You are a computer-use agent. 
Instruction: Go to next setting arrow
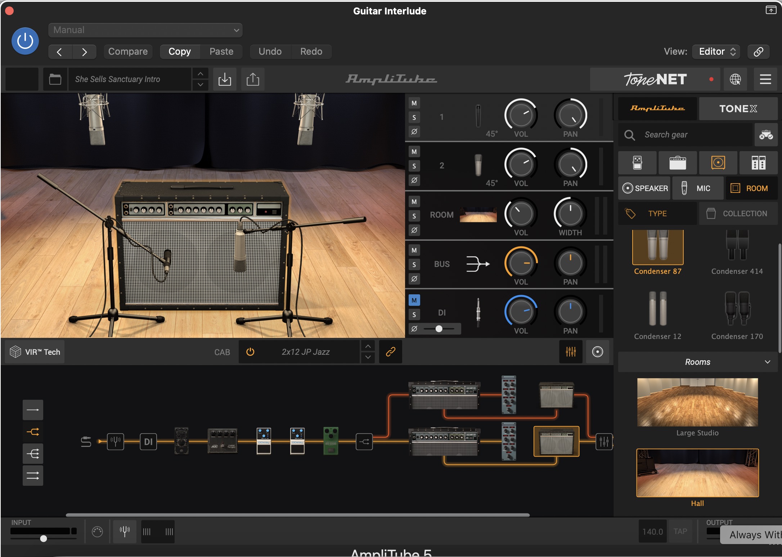[84, 52]
